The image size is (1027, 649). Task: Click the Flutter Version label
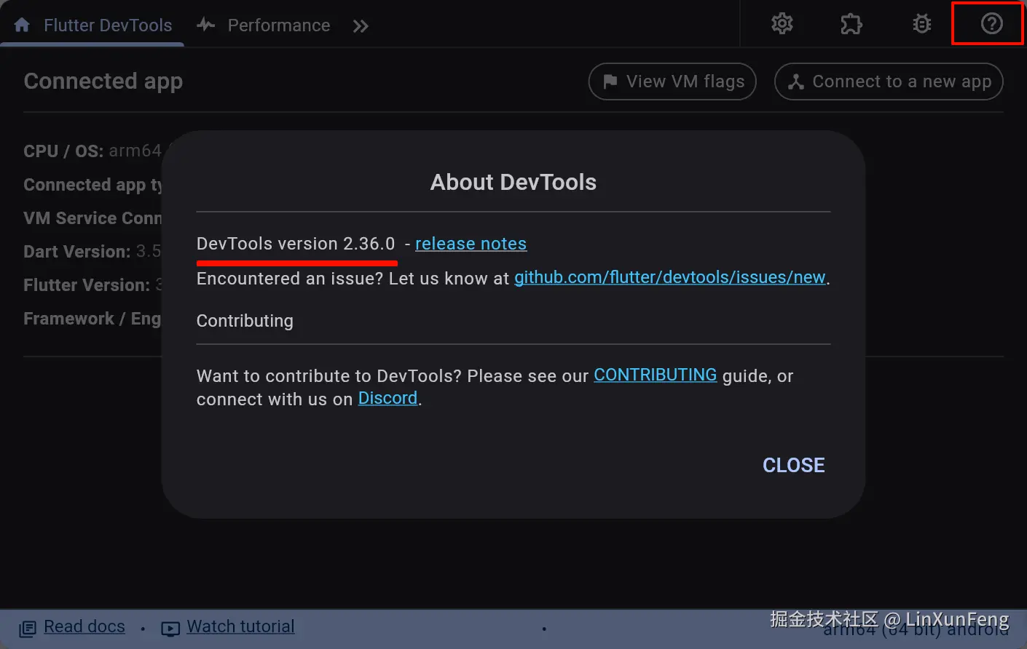(x=87, y=285)
